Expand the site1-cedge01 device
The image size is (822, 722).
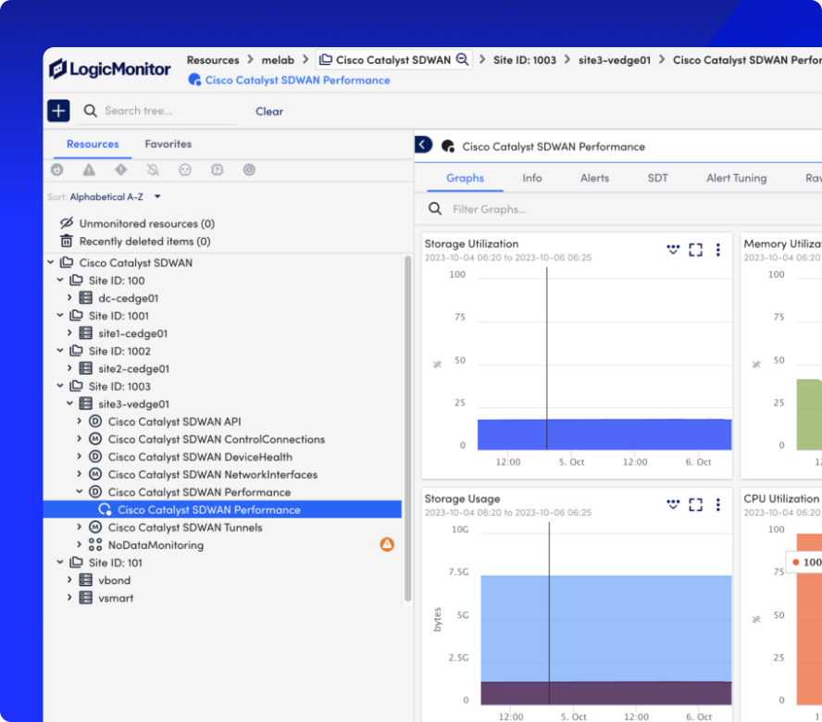point(69,333)
